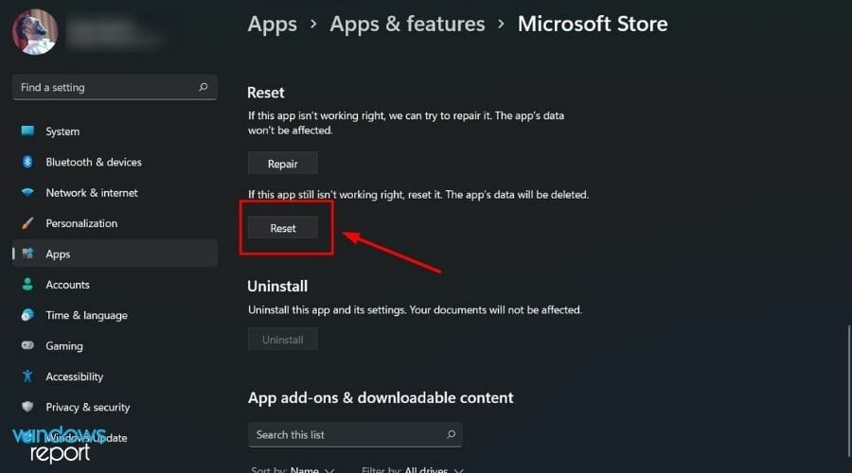Click the Privacy & security shield icon
852x473 pixels.
pos(27,407)
